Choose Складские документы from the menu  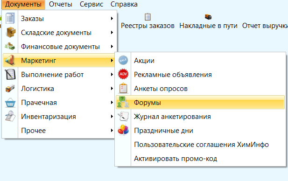point(59,33)
